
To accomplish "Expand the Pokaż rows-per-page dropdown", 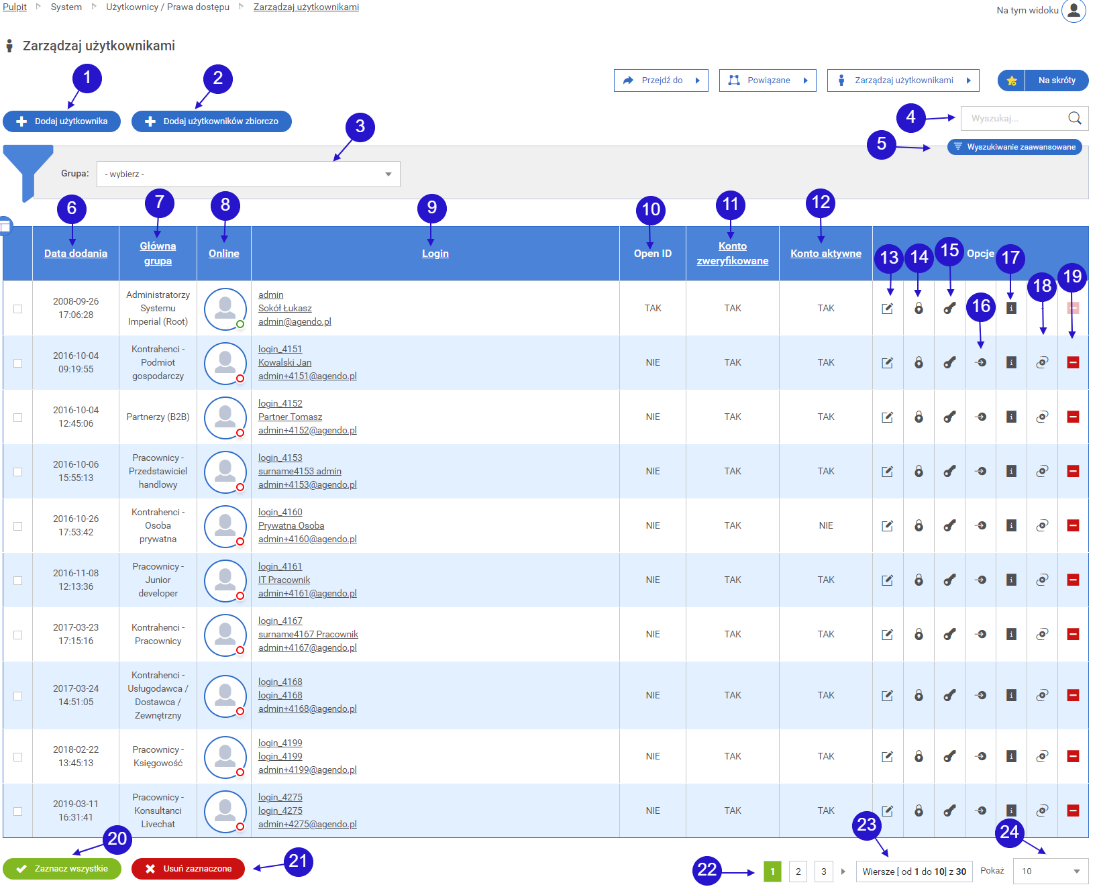I will coord(1050,872).
